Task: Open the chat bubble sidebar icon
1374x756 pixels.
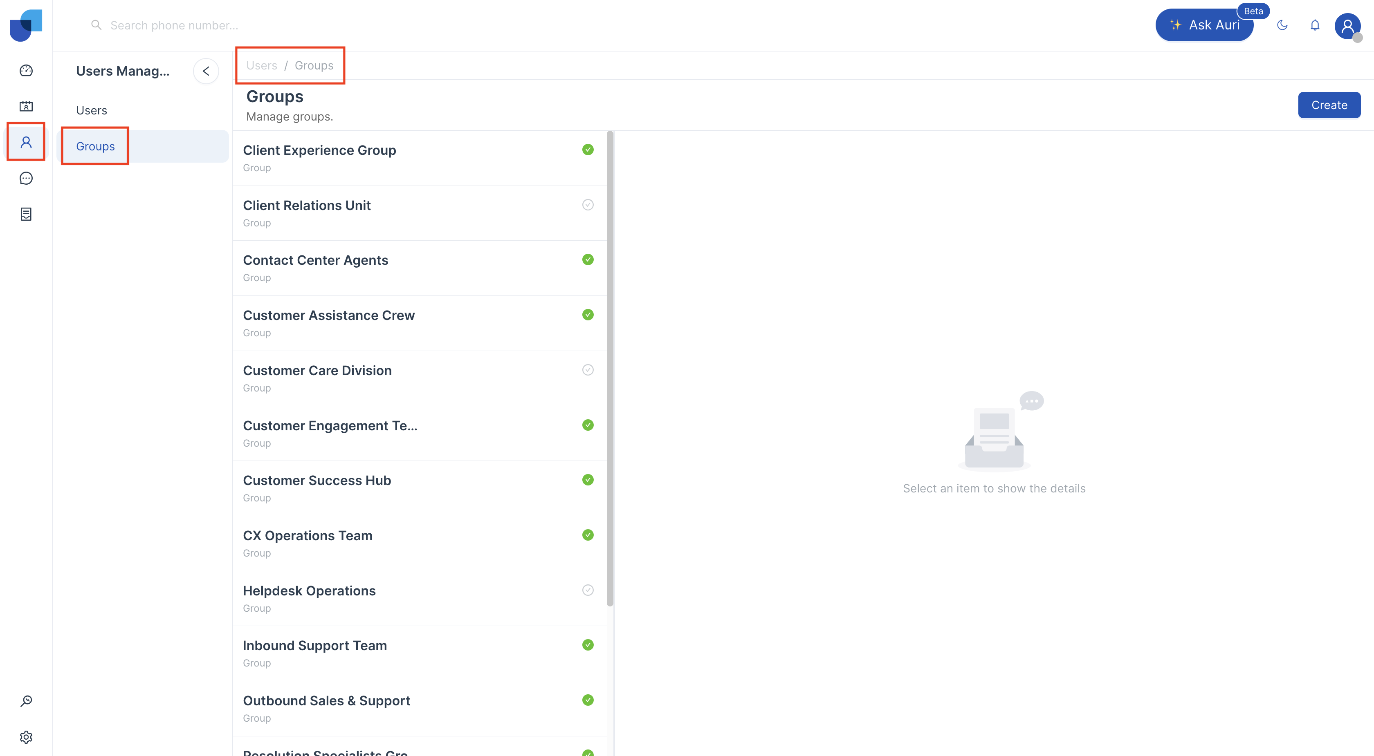Action: point(26,178)
